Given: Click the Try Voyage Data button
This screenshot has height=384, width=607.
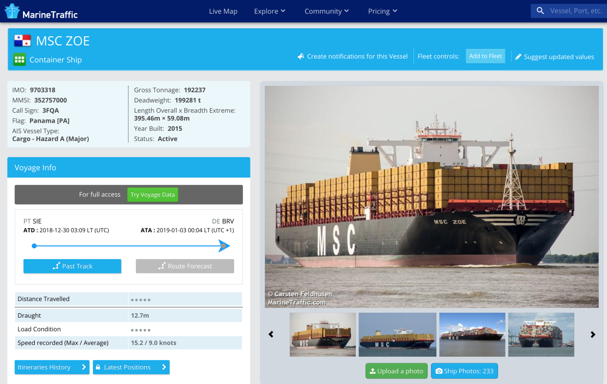Looking at the screenshot, I should tap(153, 195).
